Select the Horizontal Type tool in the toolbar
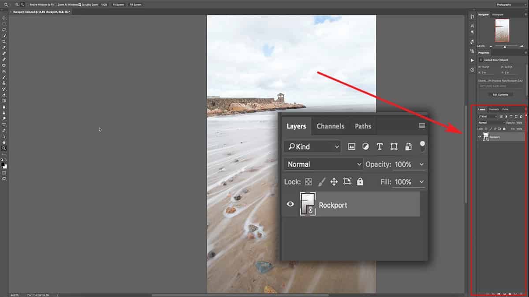The width and height of the screenshot is (529, 297). click(x=4, y=124)
